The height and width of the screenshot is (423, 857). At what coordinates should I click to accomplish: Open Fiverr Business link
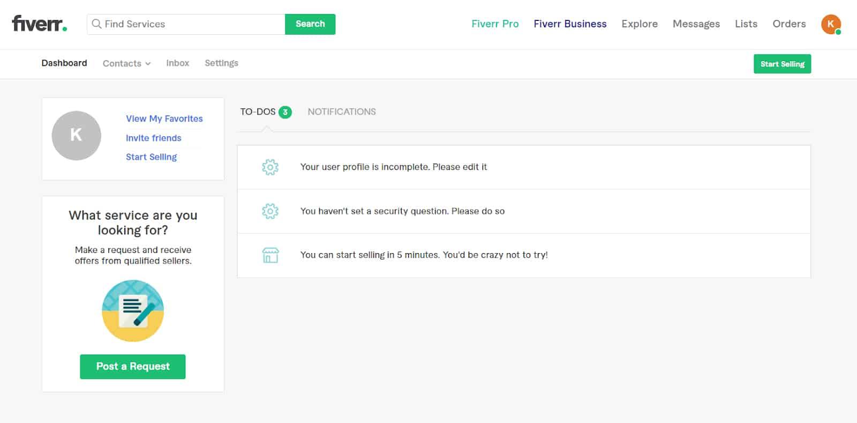pos(570,24)
